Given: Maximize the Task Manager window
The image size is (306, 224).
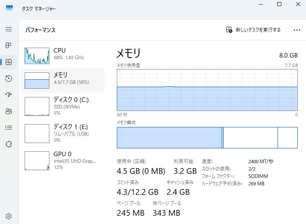Looking at the screenshot, I should pos(279,4).
